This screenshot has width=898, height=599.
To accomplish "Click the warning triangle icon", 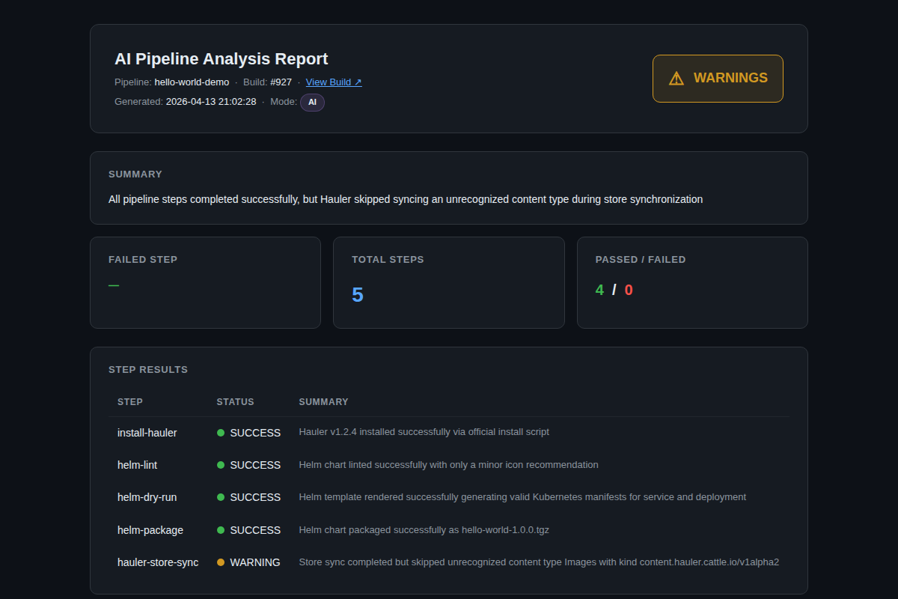I will [x=676, y=79].
